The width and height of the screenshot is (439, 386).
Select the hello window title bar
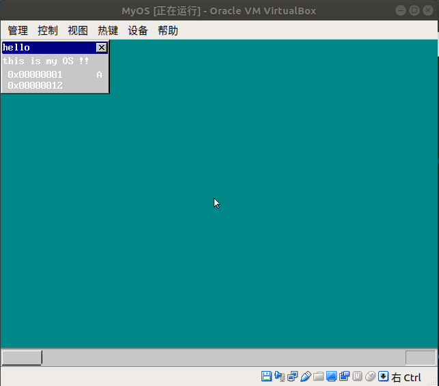click(x=55, y=48)
